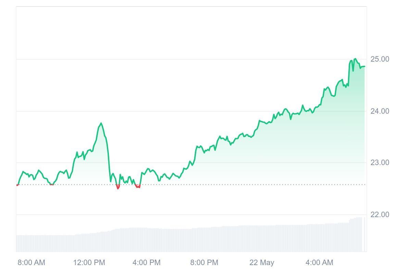Screen dimensions: 411x274
Task: Click the 22 May date label
Action: tap(262, 263)
